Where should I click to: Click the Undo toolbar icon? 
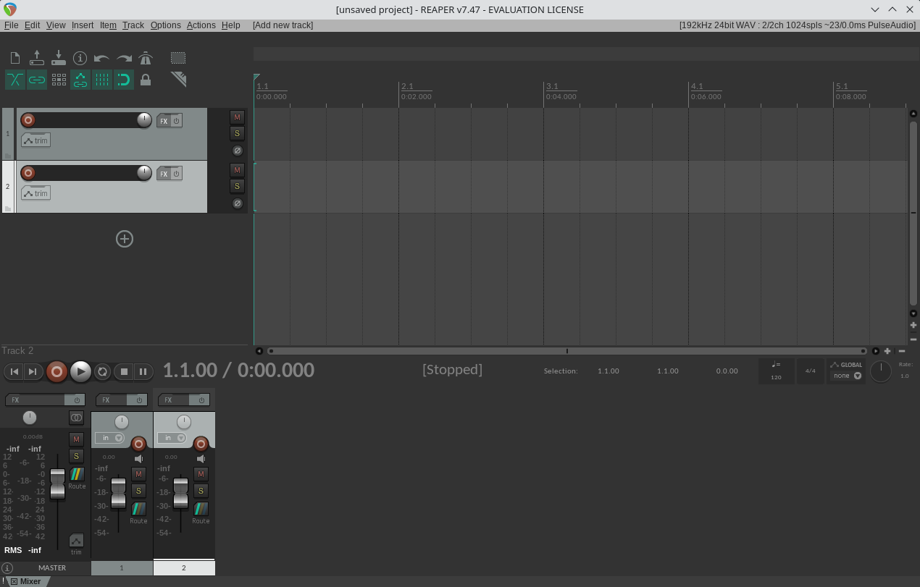(102, 58)
